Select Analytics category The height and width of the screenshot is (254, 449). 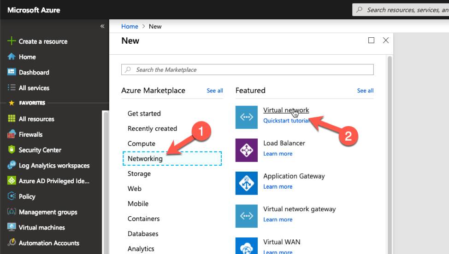(x=141, y=248)
